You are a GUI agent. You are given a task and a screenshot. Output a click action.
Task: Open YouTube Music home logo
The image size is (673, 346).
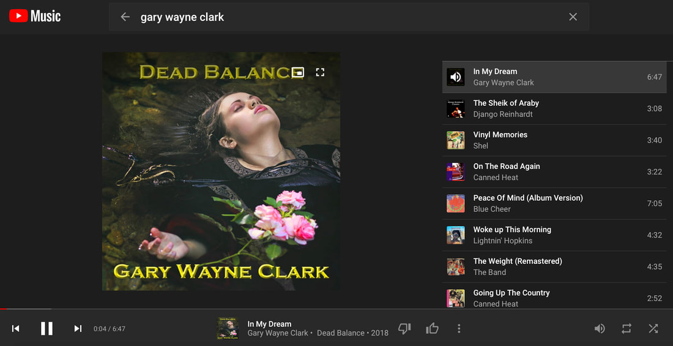pos(35,17)
